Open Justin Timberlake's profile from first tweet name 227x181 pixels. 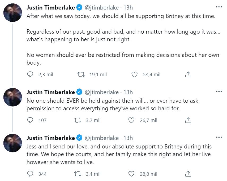click(x=51, y=7)
